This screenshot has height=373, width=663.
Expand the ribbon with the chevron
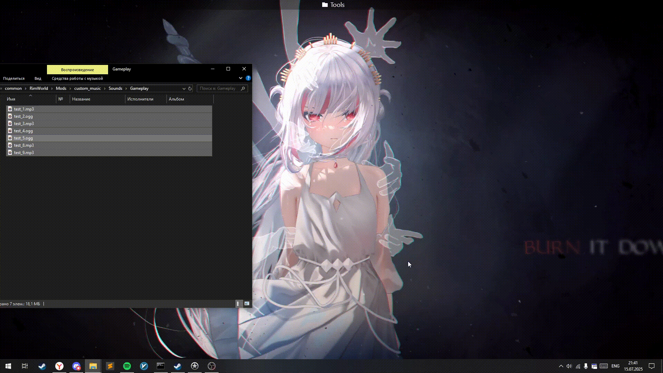tap(241, 78)
